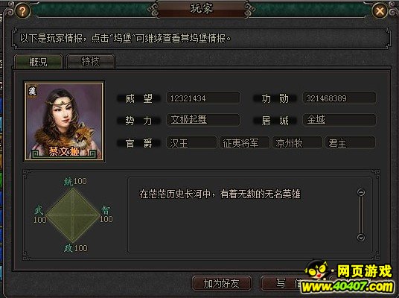This screenshot has width=399, height=298.
Task: Click the description scrollbar track
Action: tap(361, 215)
